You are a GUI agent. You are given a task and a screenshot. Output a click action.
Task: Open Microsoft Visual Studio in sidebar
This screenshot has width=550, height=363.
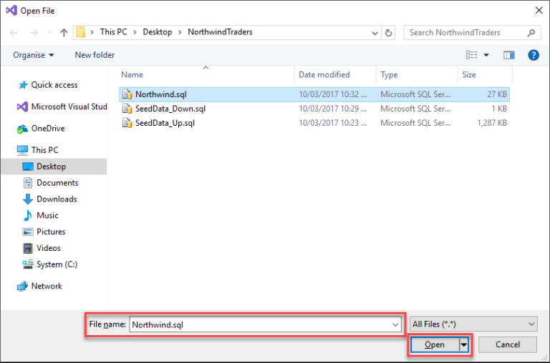point(68,106)
